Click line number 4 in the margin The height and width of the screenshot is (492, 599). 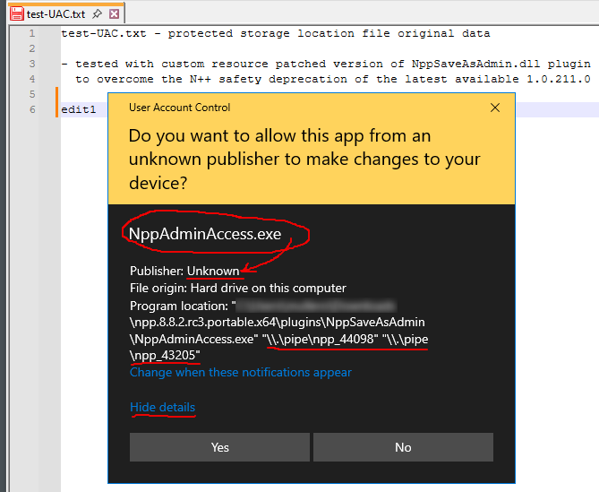[32, 79]
